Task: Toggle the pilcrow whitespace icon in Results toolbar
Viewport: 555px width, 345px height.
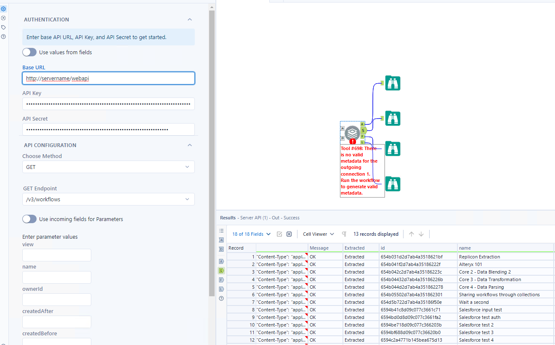Action: [x=344, y=234]
